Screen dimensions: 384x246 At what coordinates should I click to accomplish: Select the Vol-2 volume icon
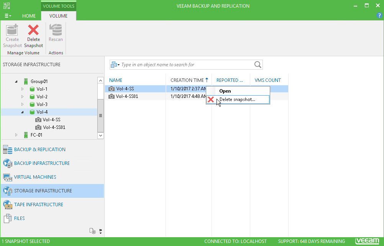point(32,96)
